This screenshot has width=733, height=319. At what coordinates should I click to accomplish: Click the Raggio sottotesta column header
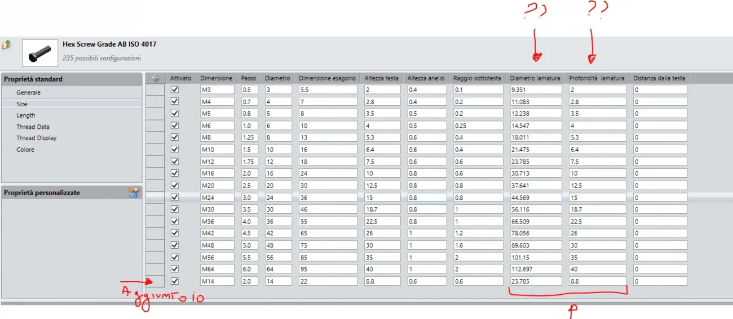[x=477, y=78]
